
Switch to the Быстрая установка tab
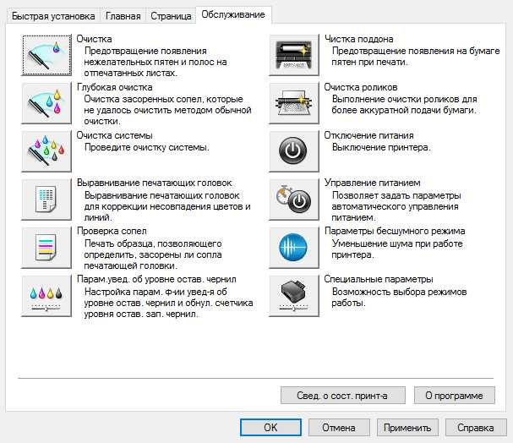tap(53, 16)
